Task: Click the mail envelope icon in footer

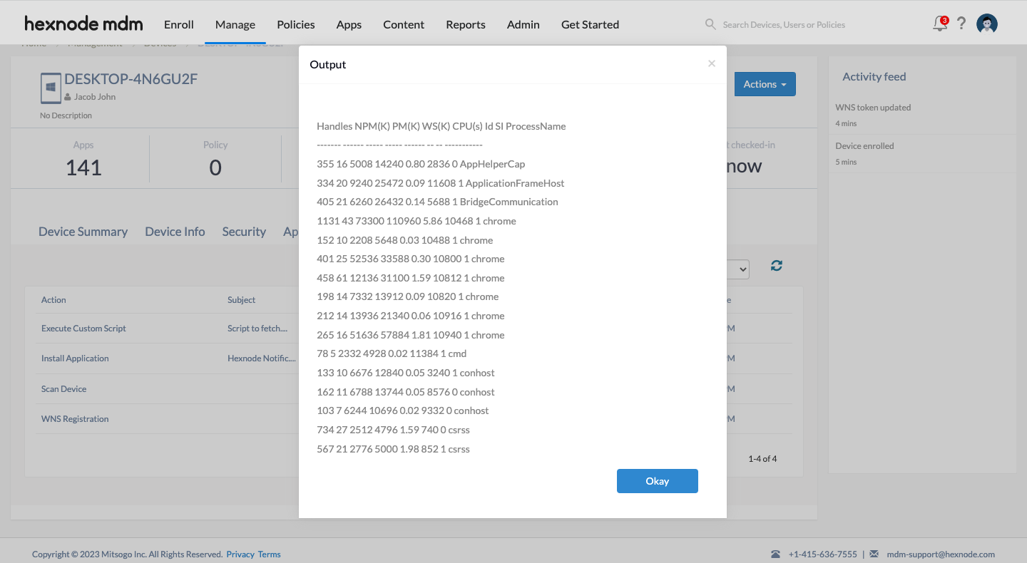Action: [874, 554]
